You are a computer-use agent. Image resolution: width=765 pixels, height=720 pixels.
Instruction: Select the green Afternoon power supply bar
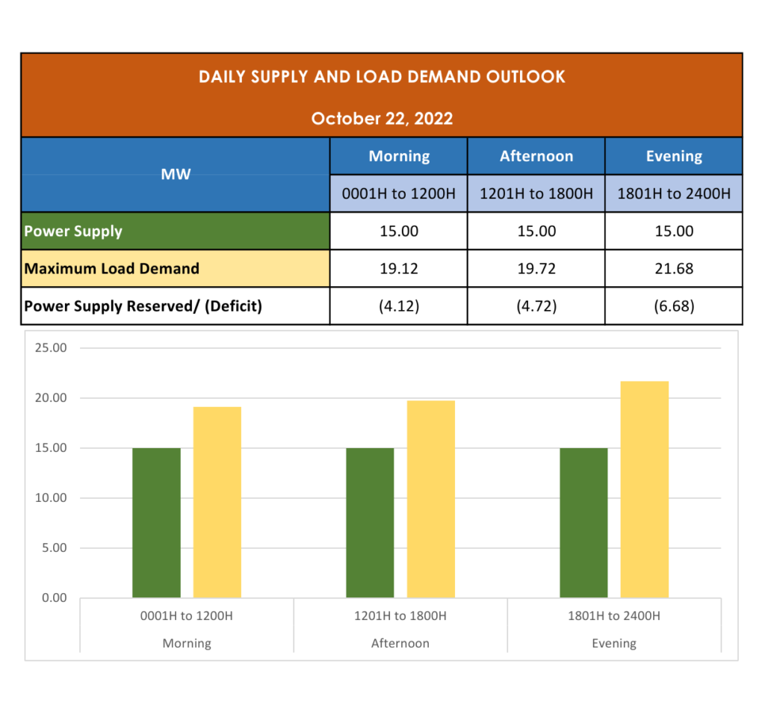(x=370, y=523)
